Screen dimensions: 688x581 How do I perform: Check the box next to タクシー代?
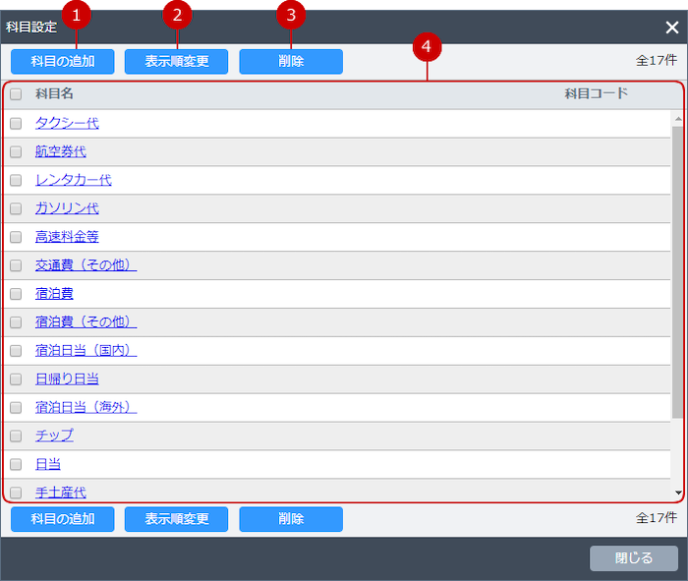click(16, 124)
